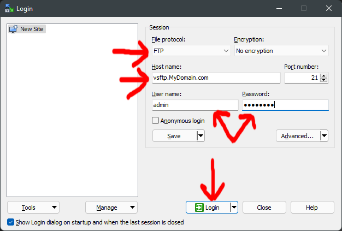Viewport: 342px width, 231px height.
Task: Click the green Login button icon
Action: pos(199,208)
